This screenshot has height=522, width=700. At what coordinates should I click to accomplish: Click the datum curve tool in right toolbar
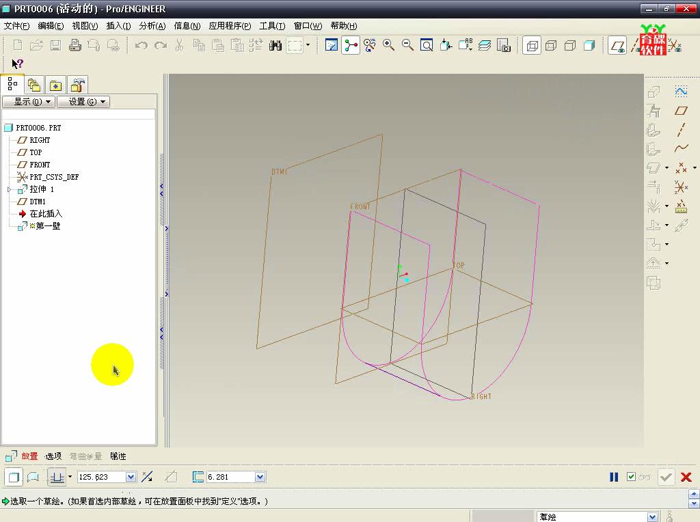point(681,148)
